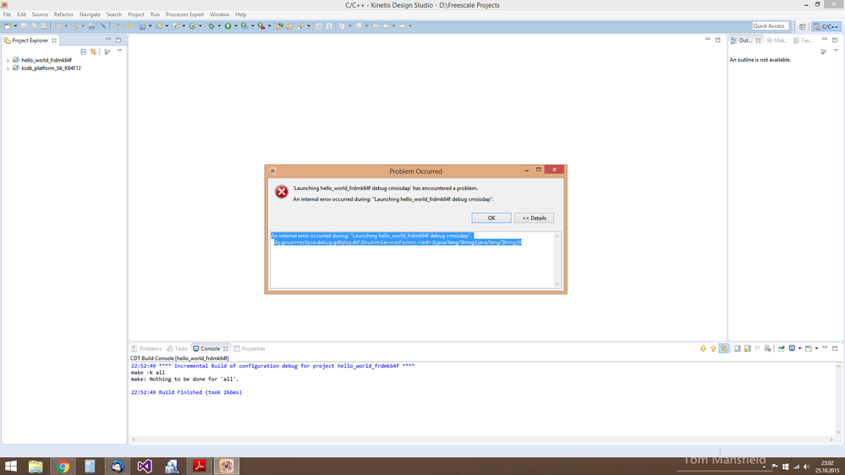The width and height of the screenshot is (845, 475).
Task: Switch to the Tasks tab
Action: click(x=178, y=349)
